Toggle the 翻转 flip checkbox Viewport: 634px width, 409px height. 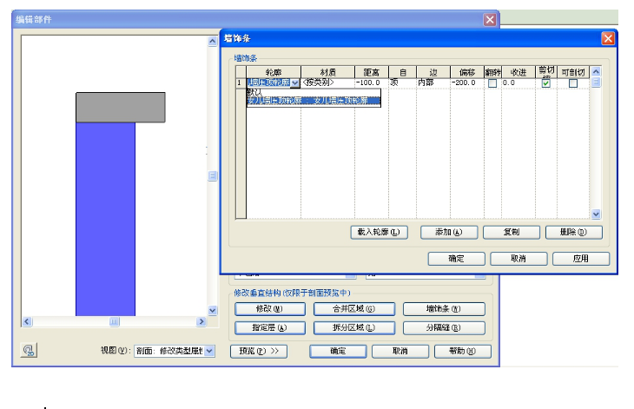[x=492, y=83]
